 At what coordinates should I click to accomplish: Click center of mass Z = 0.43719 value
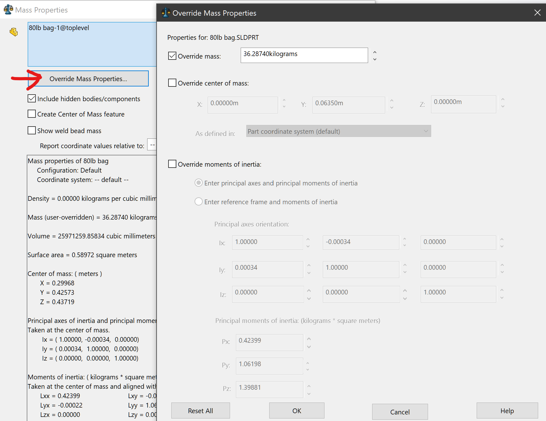pos(57,302)
